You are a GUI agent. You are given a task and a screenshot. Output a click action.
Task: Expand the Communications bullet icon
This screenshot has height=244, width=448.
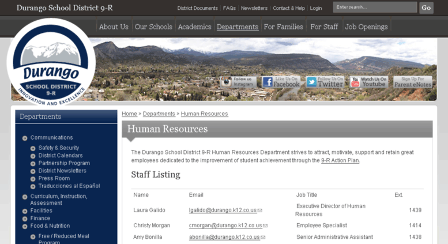(25, 138)
